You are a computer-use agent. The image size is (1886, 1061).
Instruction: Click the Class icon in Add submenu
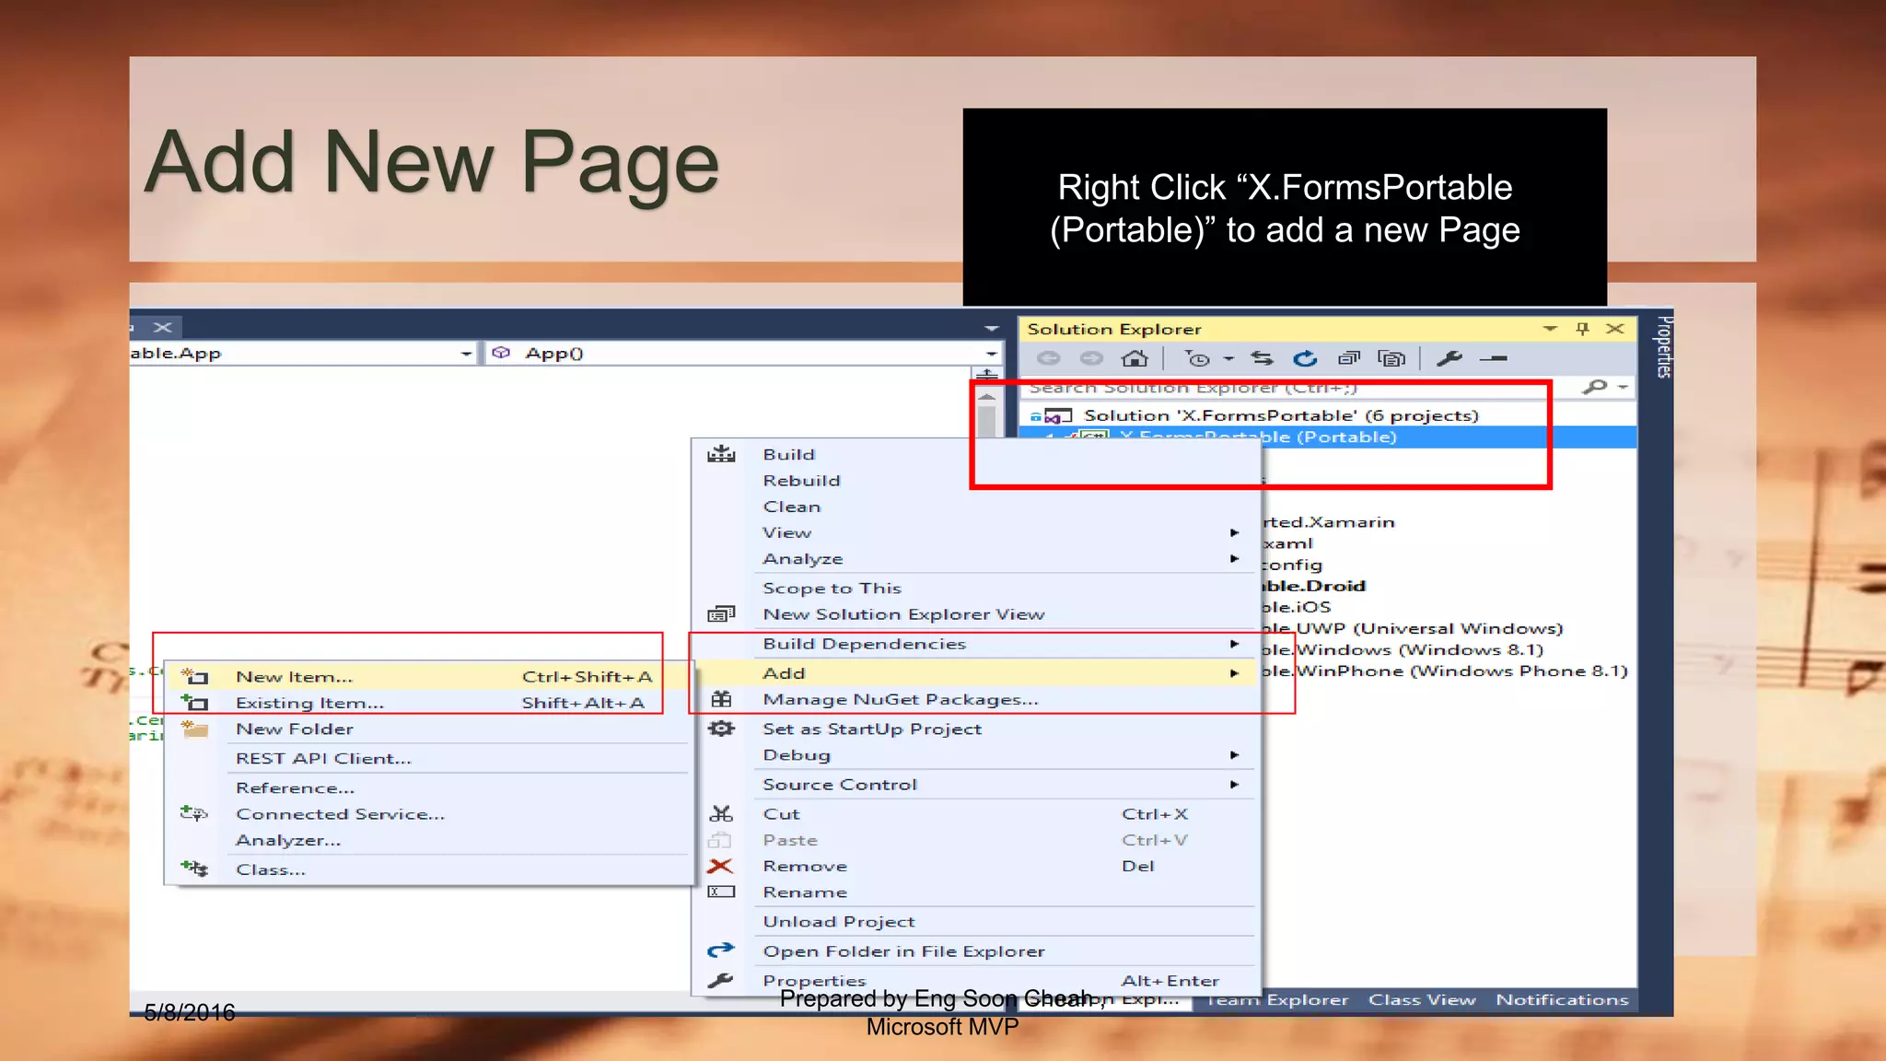194,869
